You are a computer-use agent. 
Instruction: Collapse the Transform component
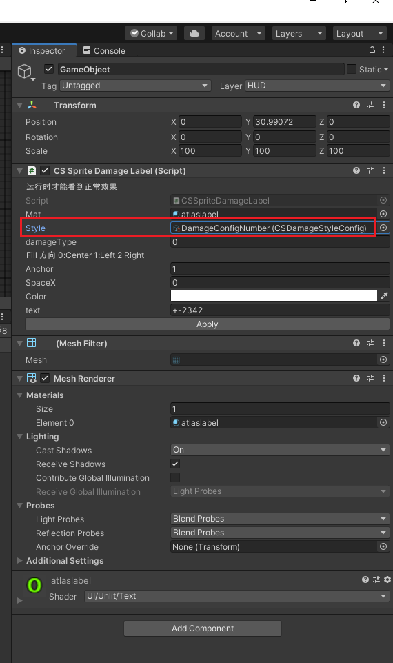(19, 106)
